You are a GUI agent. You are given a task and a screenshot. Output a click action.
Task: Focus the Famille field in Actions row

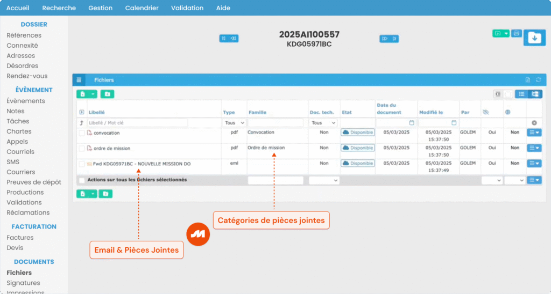[x=275, y=180]
